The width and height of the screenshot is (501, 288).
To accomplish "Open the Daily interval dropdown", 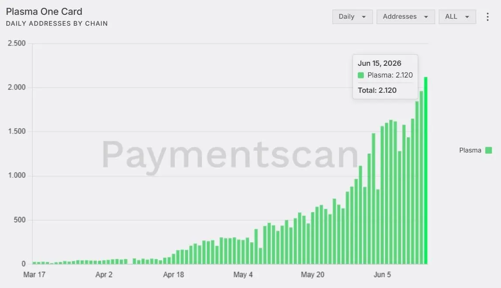I will coord(352,17).
